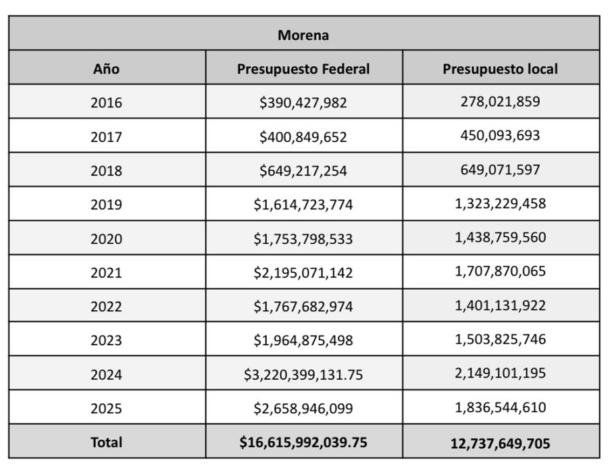The image size is (608, 468).
Task: Select the 2025 year cell
Action: pos(106,408)
